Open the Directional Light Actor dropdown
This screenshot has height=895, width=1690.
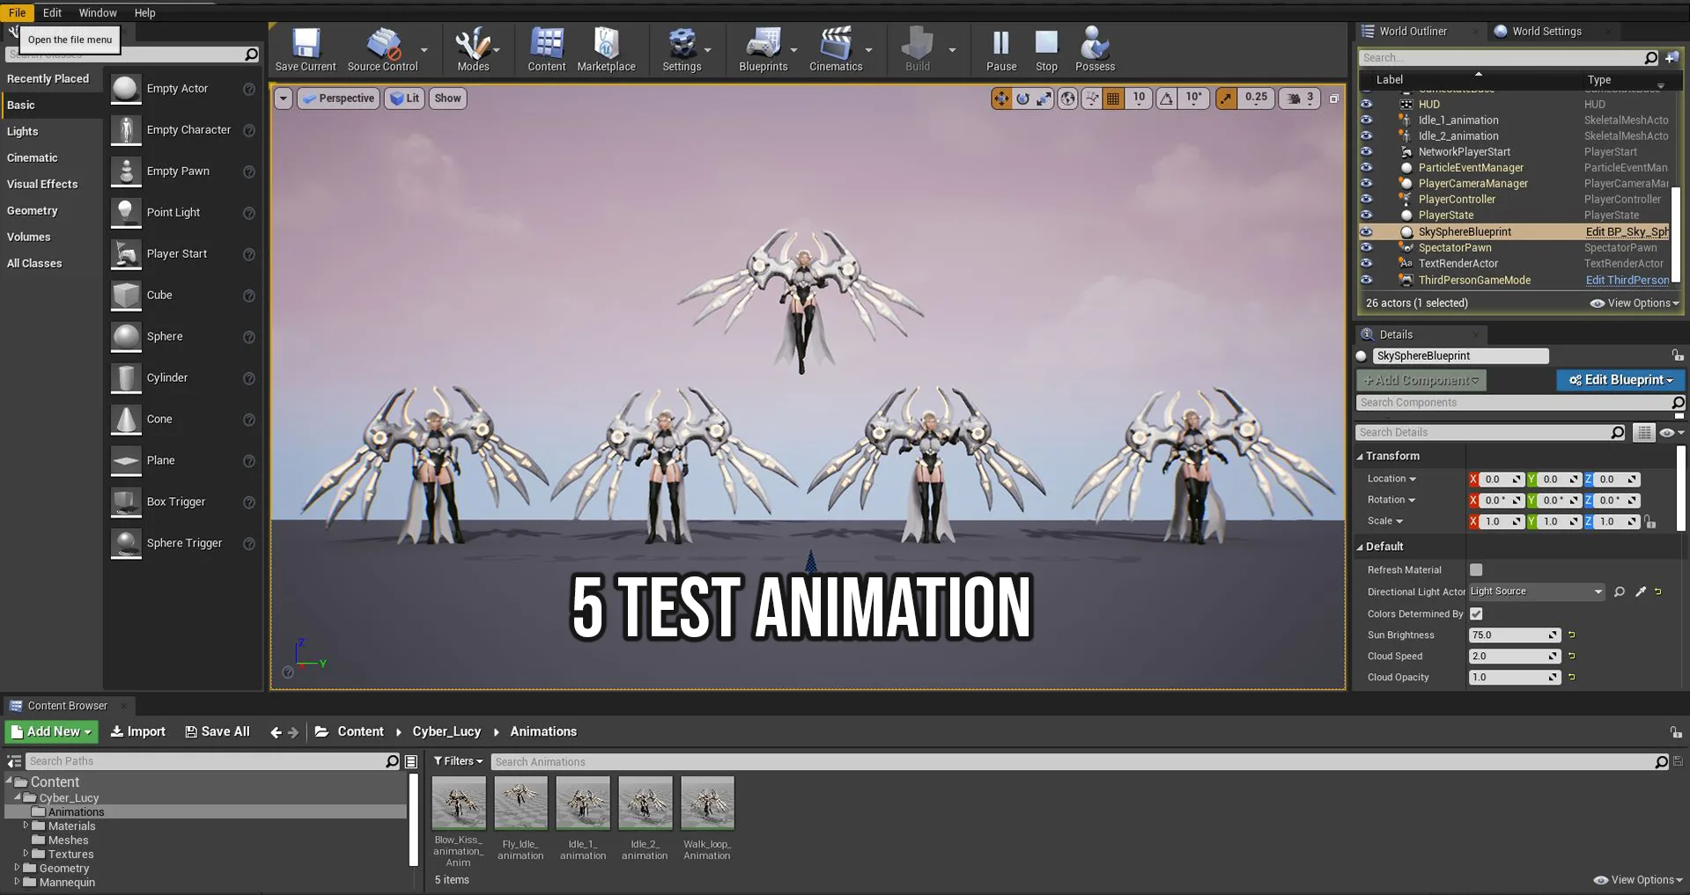point(1537,591)
